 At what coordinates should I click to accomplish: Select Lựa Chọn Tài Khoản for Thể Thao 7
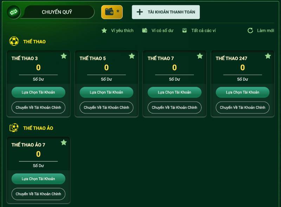click(175, 92)
